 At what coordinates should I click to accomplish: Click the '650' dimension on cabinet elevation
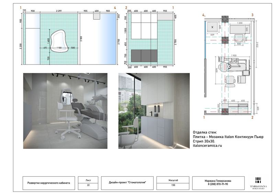click(x=125, y=44)
